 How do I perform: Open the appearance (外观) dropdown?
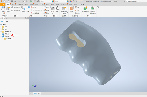(60, 1)
